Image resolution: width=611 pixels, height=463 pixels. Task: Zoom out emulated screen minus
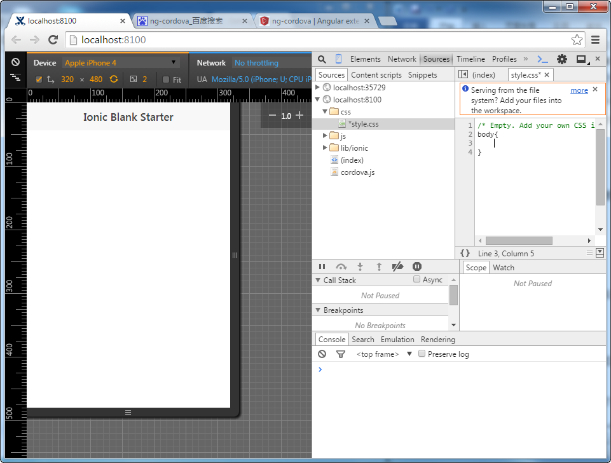click(272, 115)
